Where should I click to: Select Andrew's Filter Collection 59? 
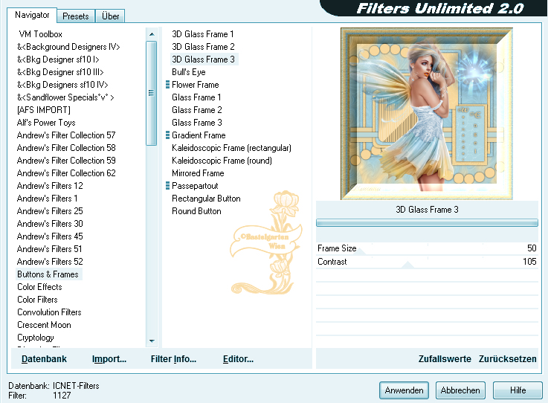pos(66,161)
